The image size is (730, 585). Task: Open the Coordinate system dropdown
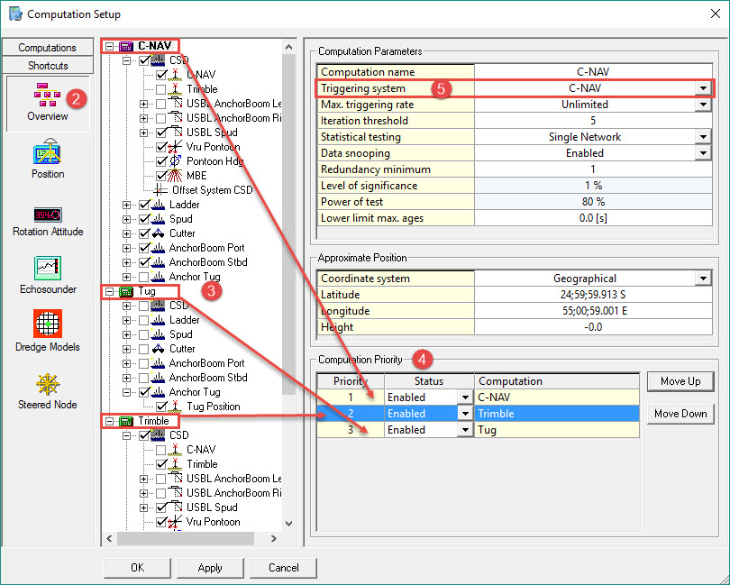pyautogui.click(x=703, y=279)
